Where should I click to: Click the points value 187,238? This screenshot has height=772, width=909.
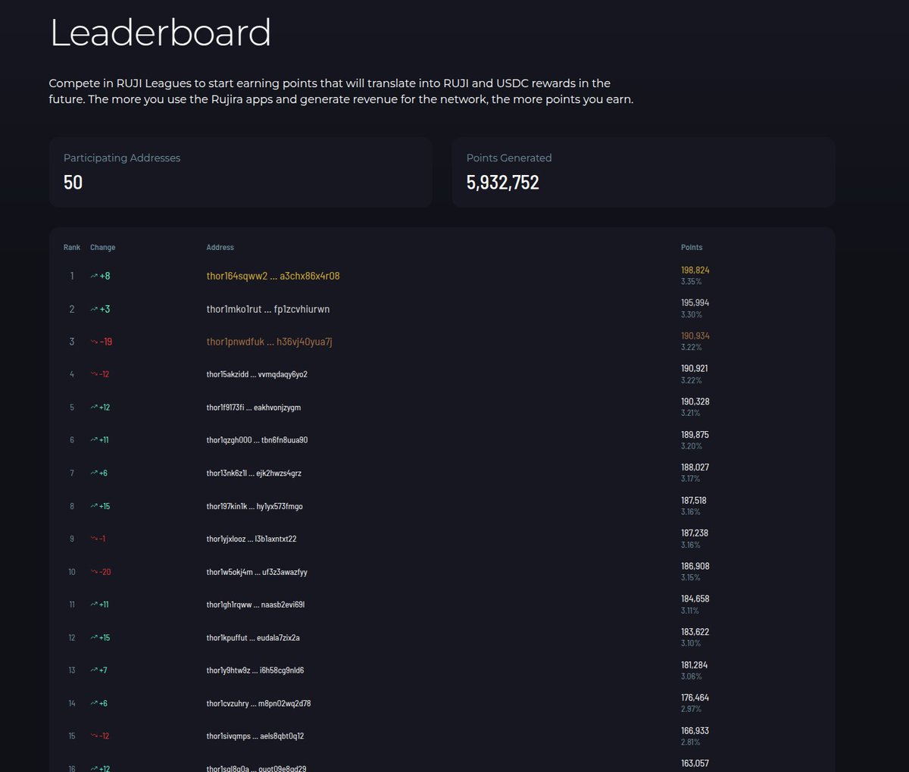click(x=695, y=533)
